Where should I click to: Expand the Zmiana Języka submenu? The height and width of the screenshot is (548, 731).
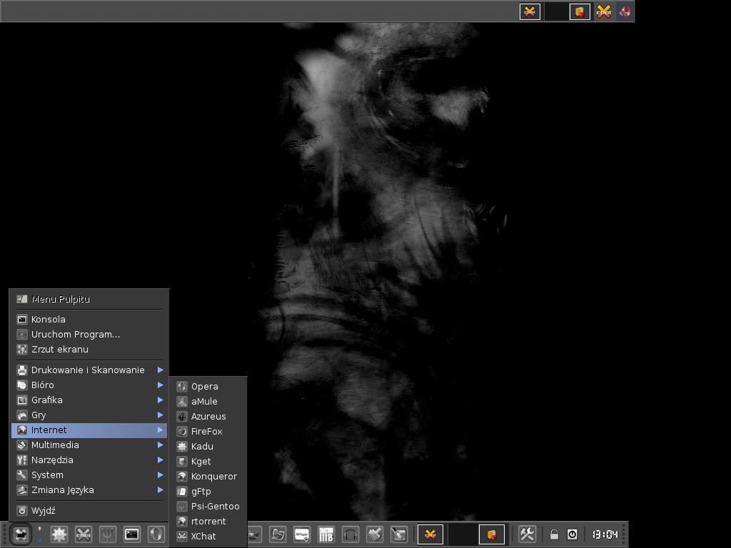tap(89, 489)
